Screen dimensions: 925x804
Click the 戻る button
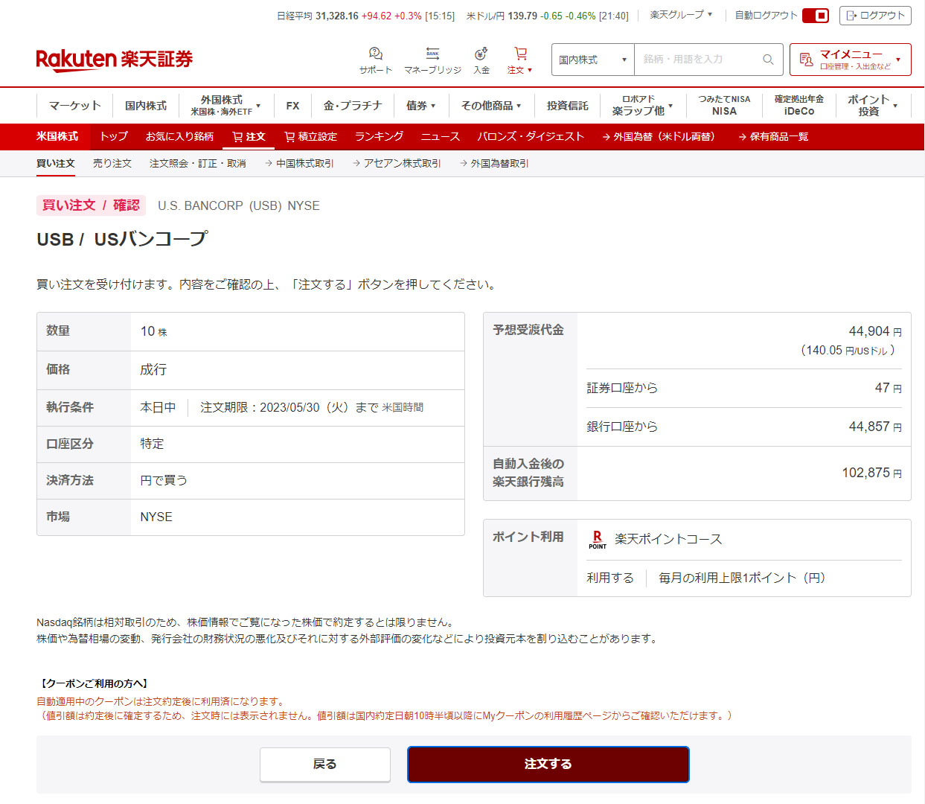(324, 764)
